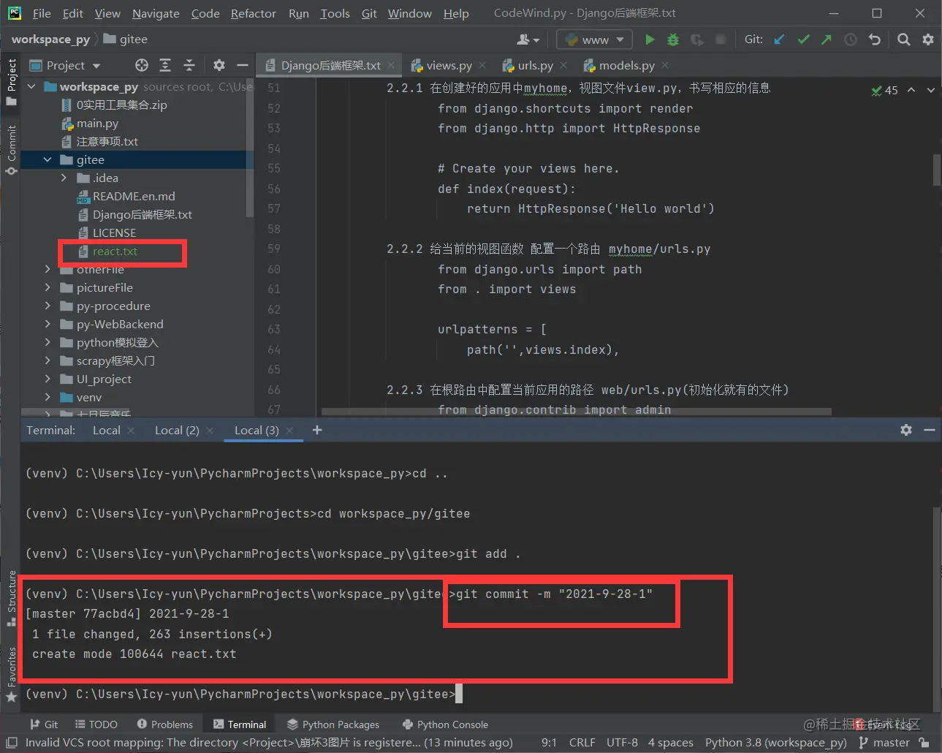Change UTF-8 file encoding in status bar
This screenshot has height=753, width=942.
coord(622,743)
